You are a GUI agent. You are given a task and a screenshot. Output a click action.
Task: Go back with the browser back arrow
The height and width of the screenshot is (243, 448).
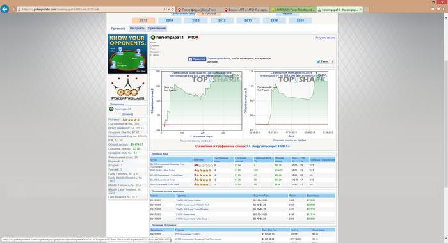point(4,9)
